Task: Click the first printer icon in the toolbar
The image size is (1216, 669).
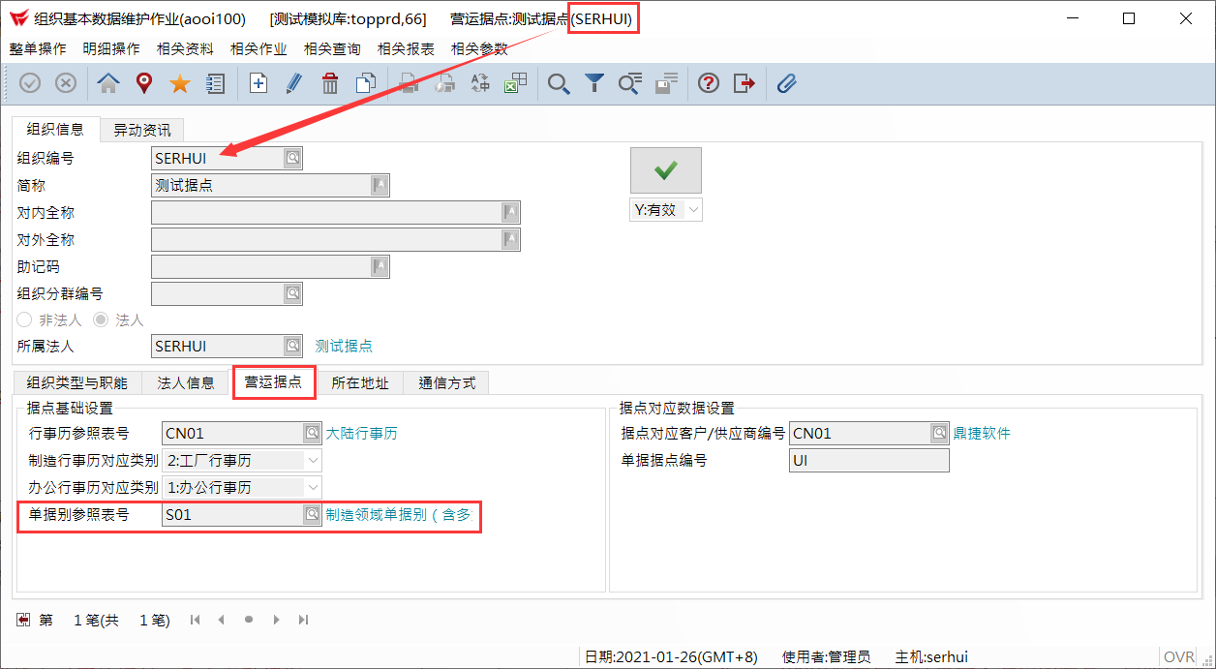Action: click(x=409, y=83)
